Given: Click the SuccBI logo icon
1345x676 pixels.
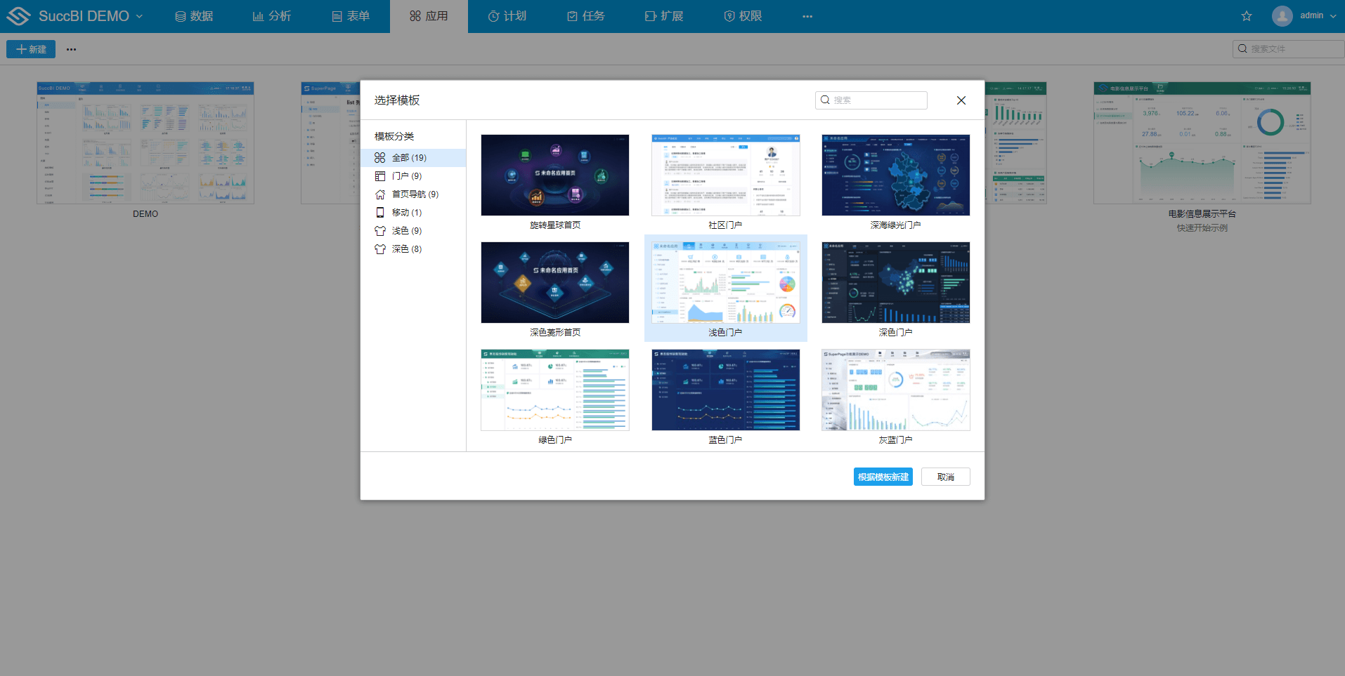Looking at the screenshot, I should pyautogui.click(x=18, y=16).
